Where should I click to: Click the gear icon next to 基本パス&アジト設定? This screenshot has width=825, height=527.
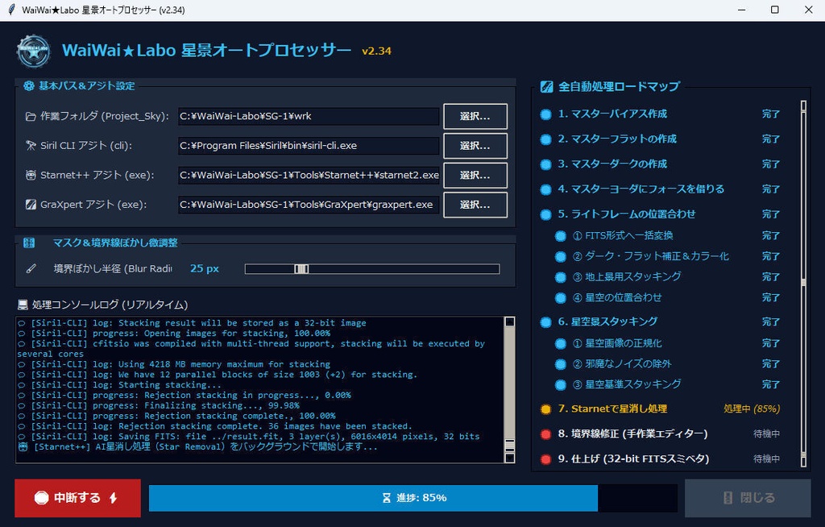(x=28, y=85)
